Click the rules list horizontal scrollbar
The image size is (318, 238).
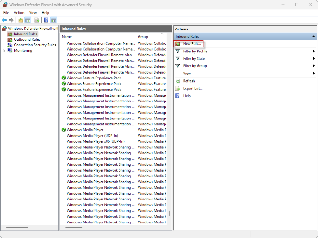(74, 228)
